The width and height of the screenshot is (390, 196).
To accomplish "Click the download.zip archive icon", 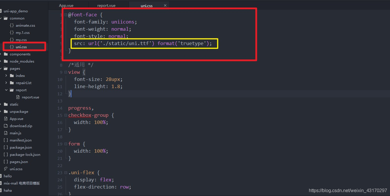I will [x=6, y=126].
